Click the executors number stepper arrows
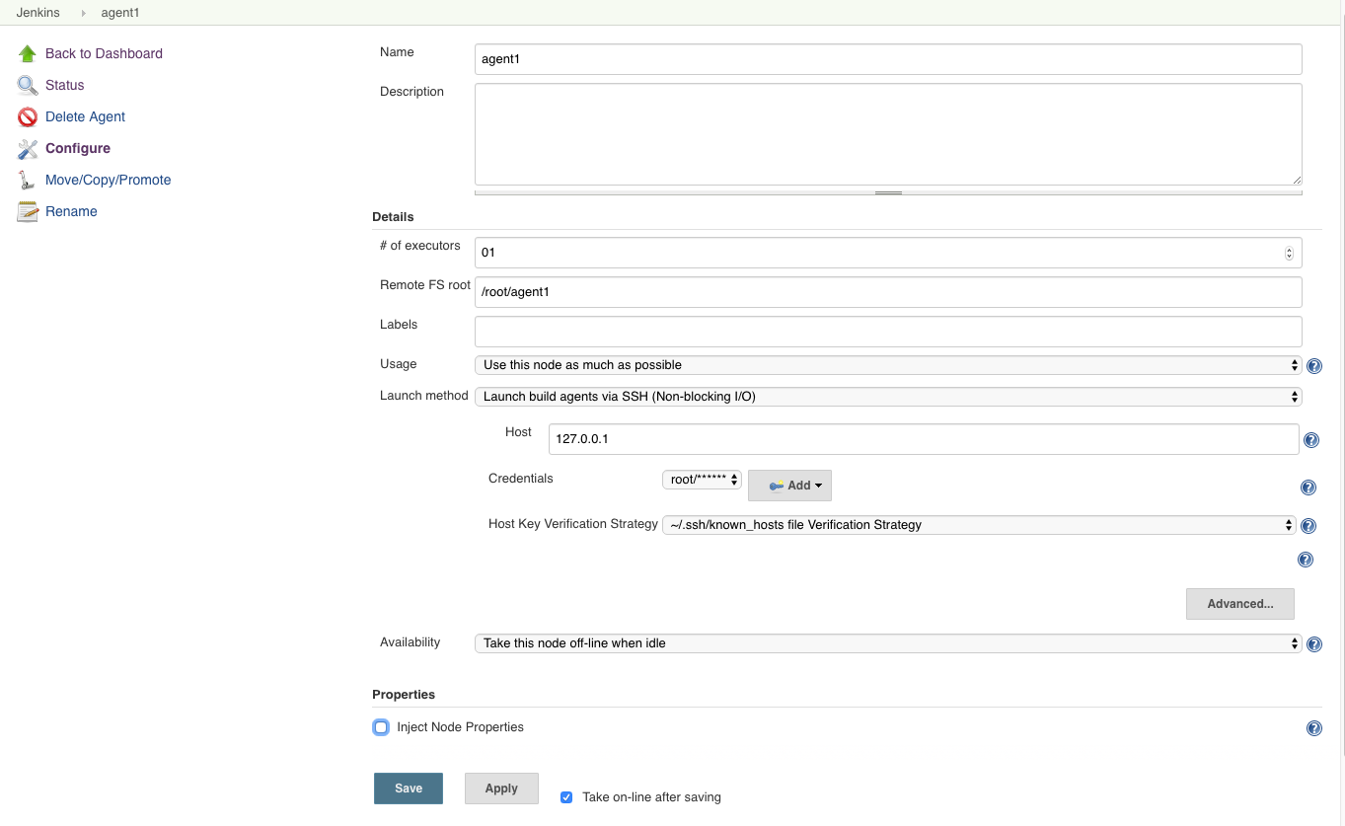Viewport: 1345px width, 826px height. click(x=1289, y=253)
